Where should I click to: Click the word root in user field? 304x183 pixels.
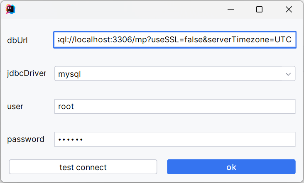66,106
